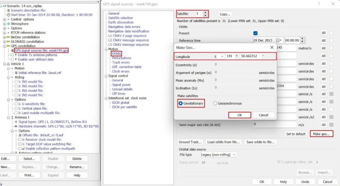The width and height of the screenshot is (340, 186).
Task: Click the week749.gps file icon in the tree
Action: [12, 50]
